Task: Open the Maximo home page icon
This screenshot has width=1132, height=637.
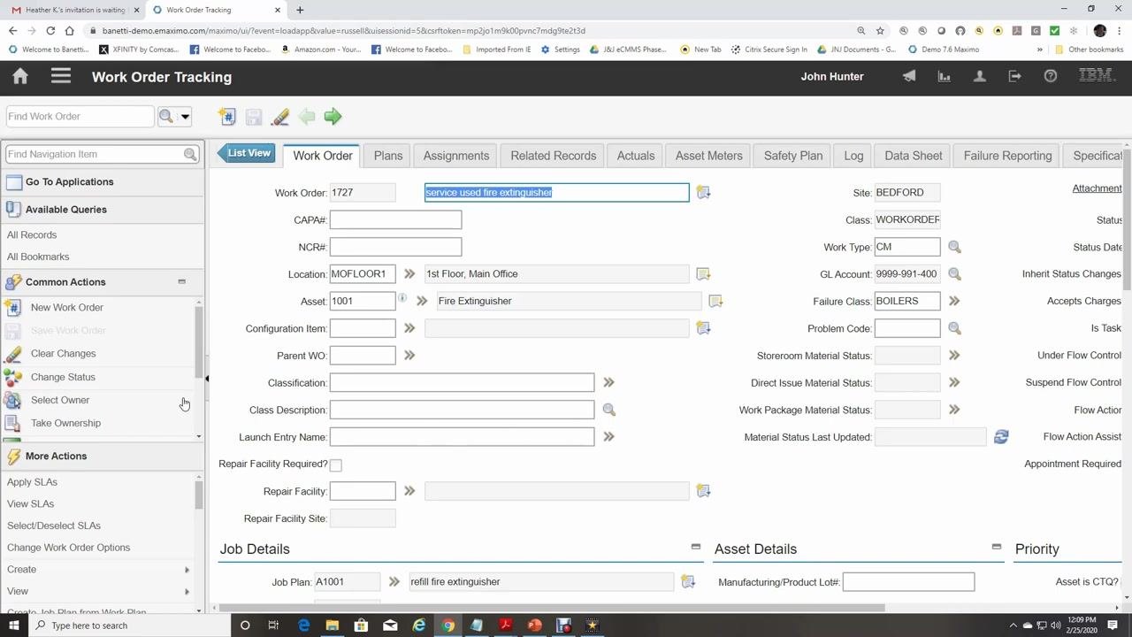Action: [20, 76]
